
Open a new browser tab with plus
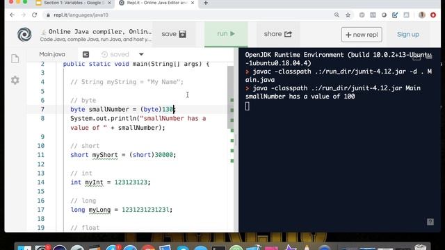click(x=206, y=3)
